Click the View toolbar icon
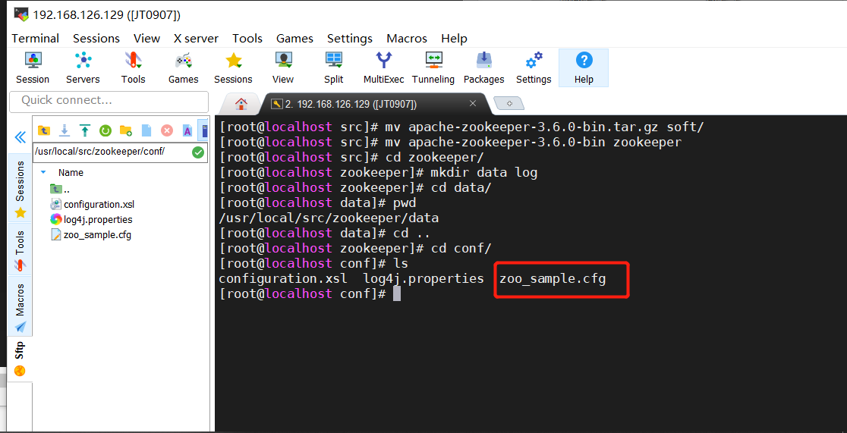Image resolution: width=847 pixels, height=433 pixels. [x=283, y=68]
